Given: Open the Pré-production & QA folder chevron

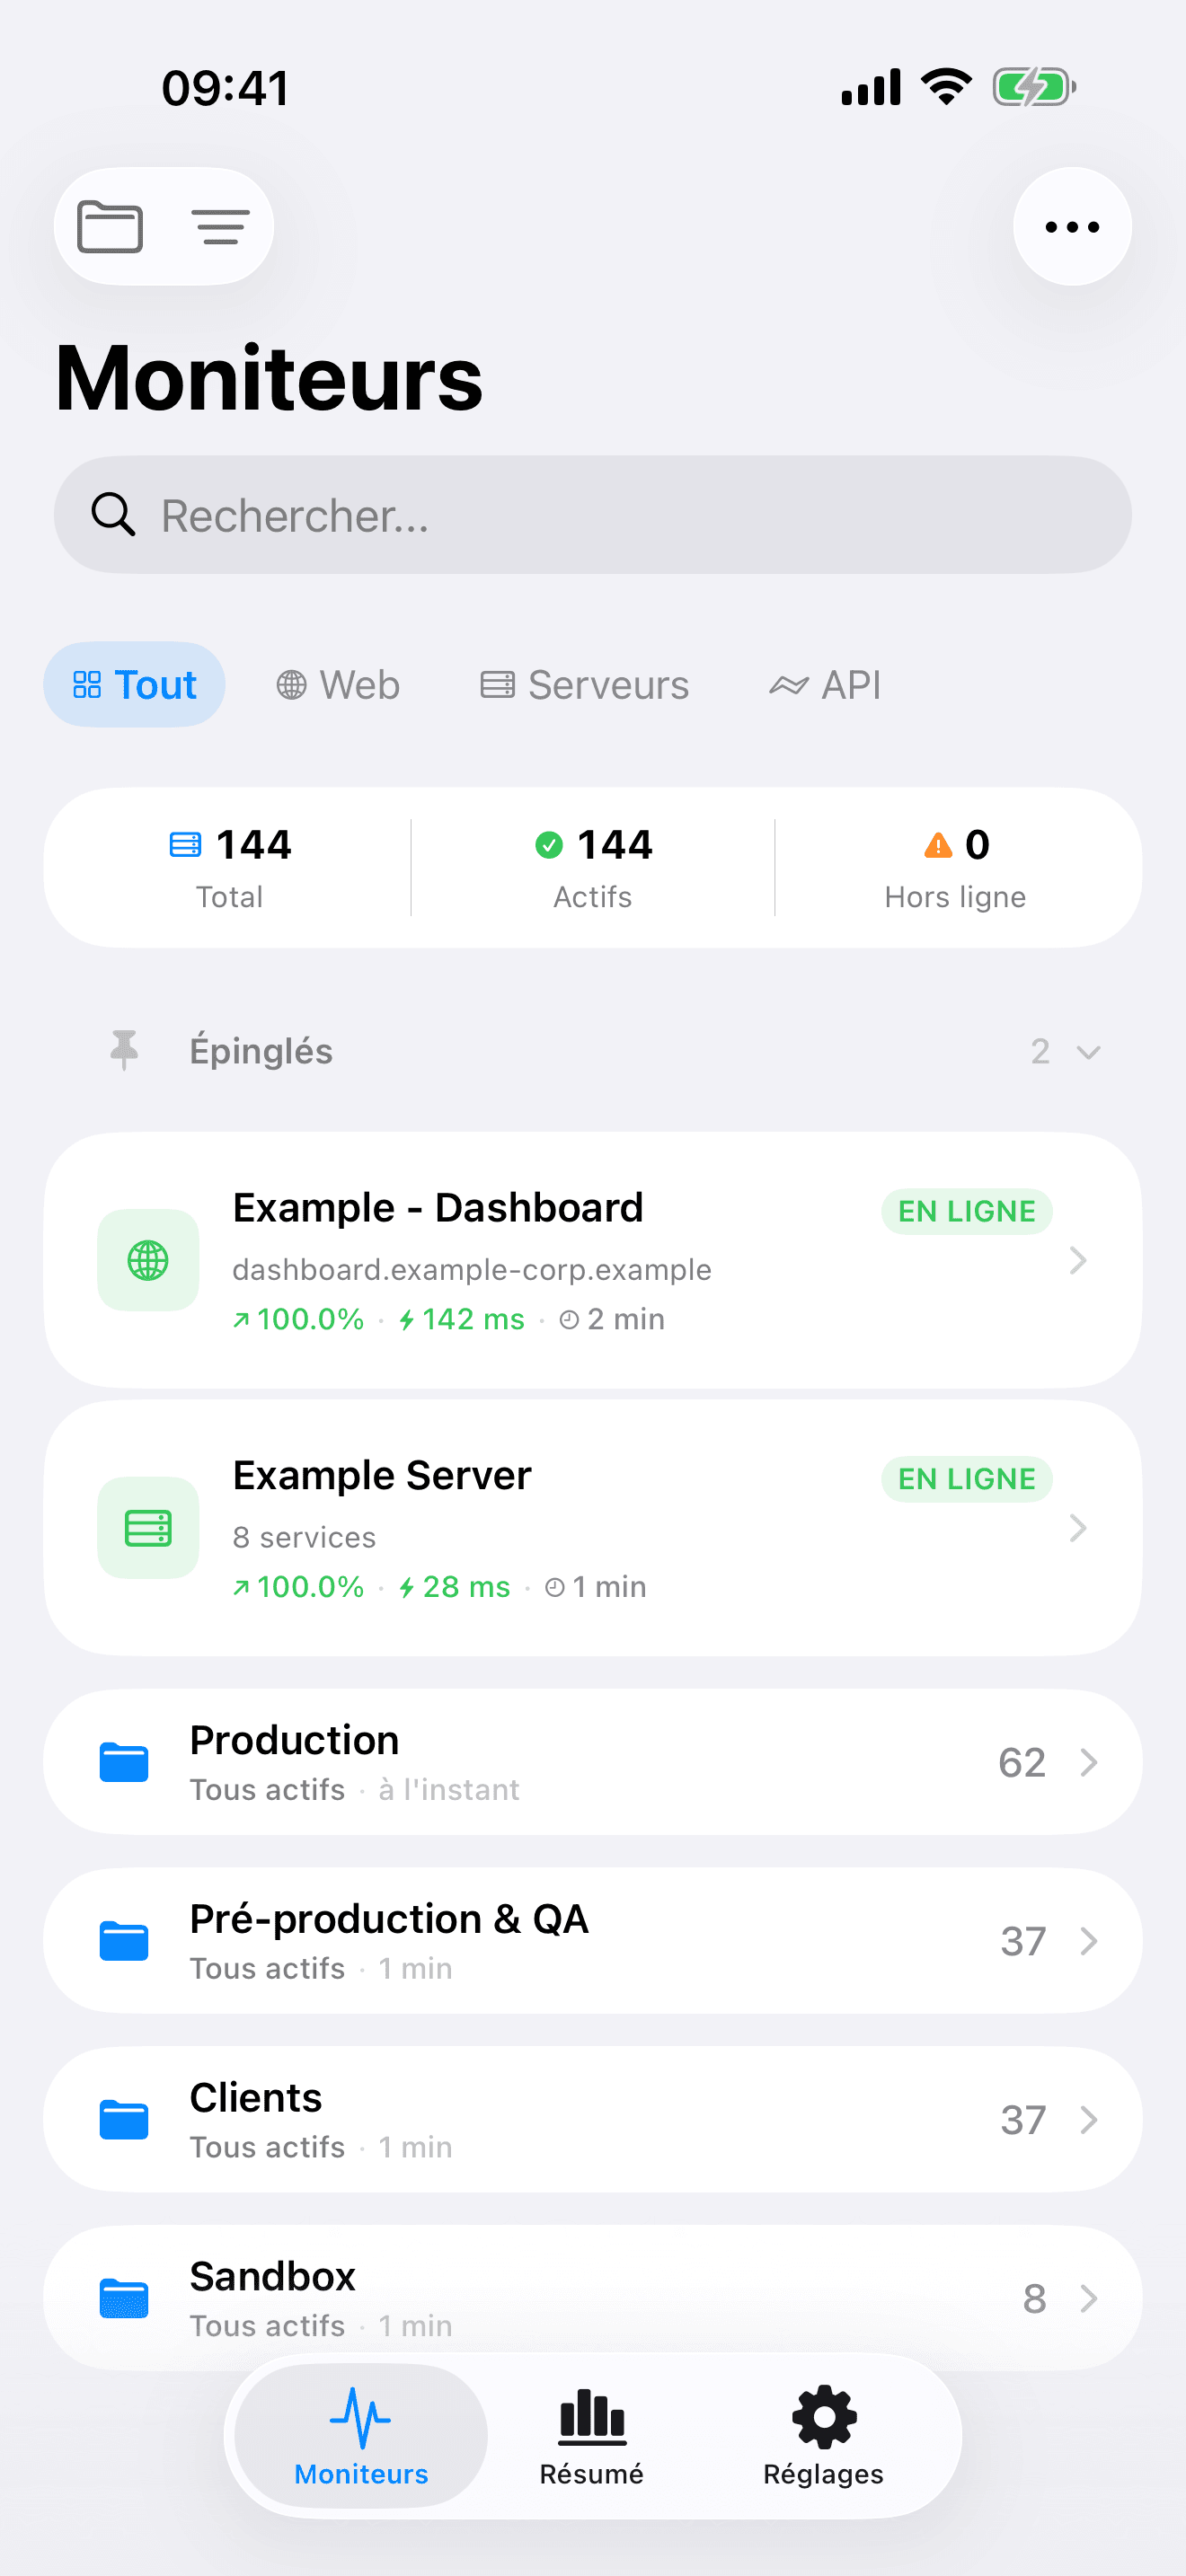Looking at the screenshot, I should coord(1089,1941).
